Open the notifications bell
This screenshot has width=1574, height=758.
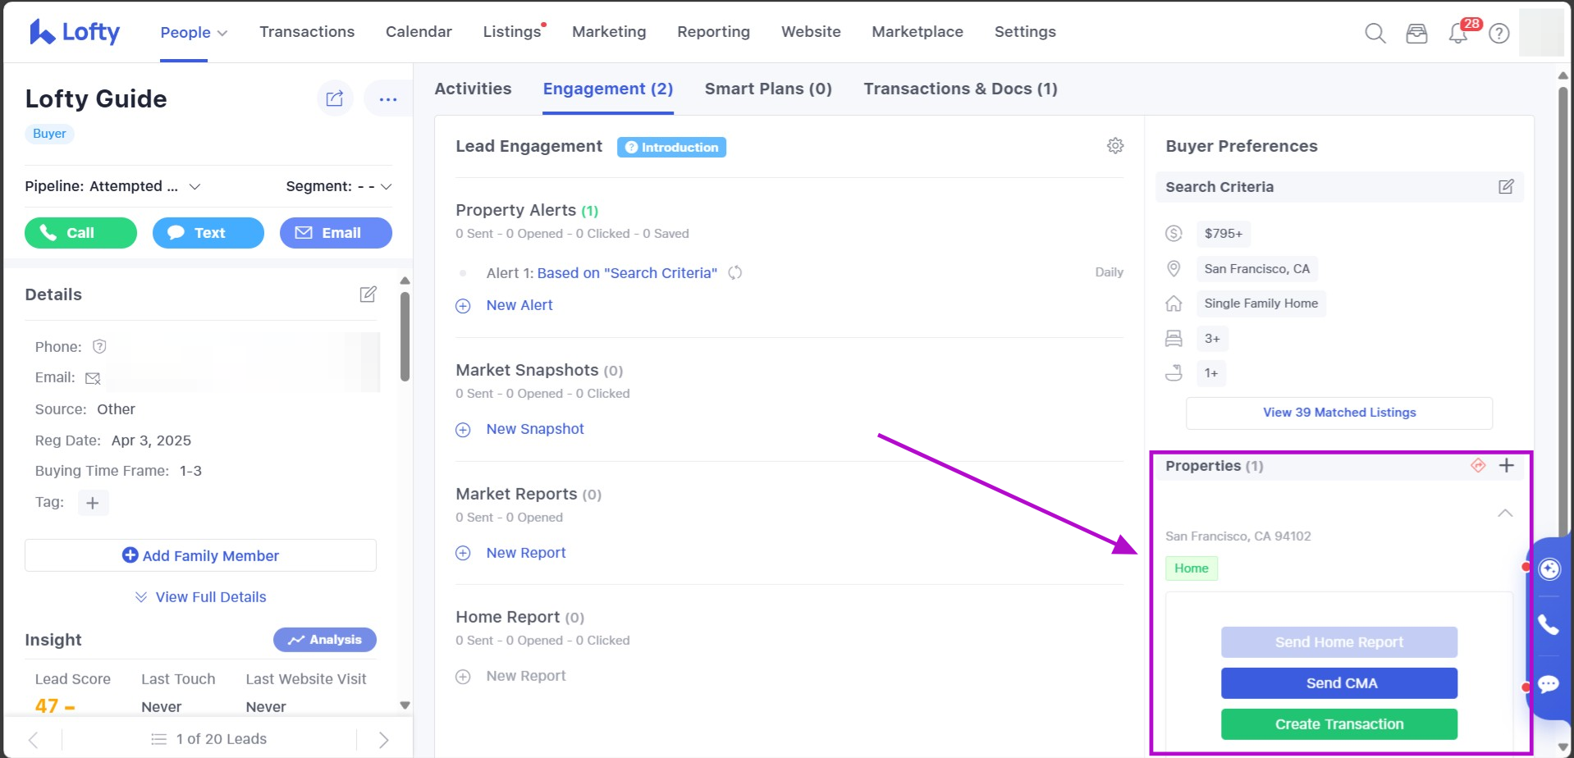[1458, 34]
